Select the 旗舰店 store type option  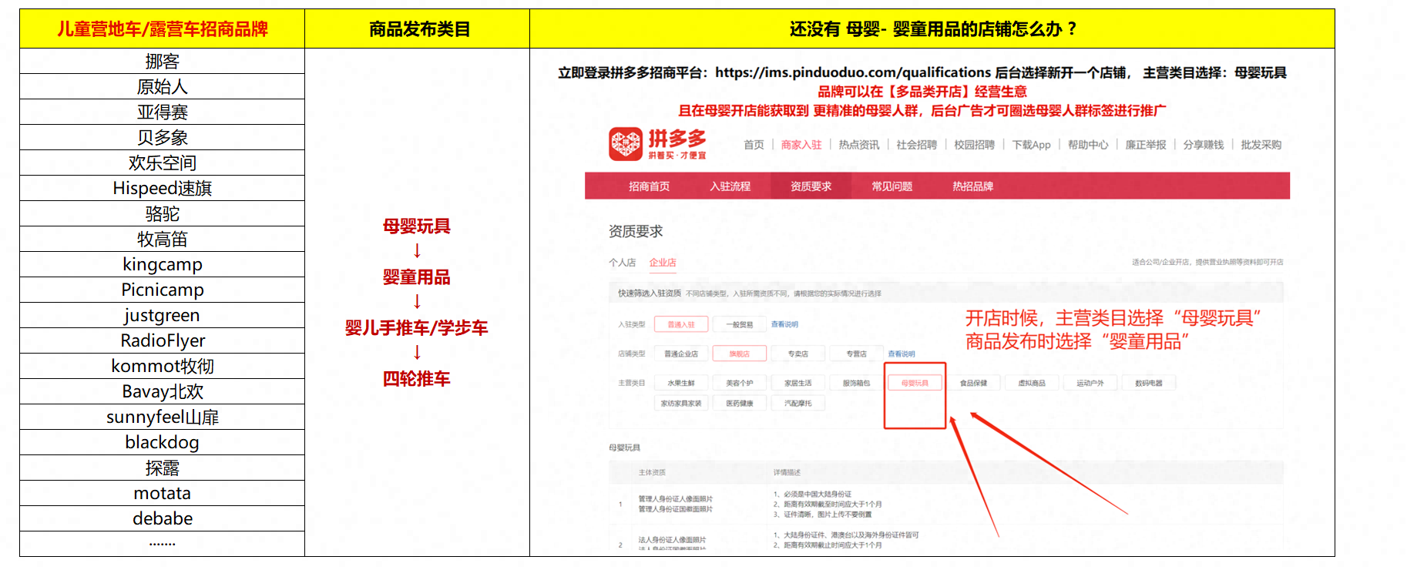[740, 354]
